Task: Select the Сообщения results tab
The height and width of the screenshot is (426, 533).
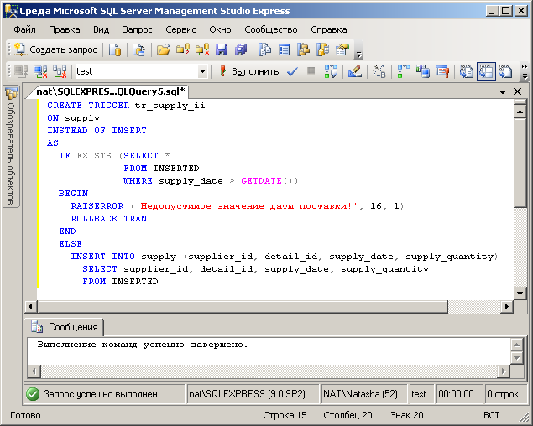Action: coord(66,327)
